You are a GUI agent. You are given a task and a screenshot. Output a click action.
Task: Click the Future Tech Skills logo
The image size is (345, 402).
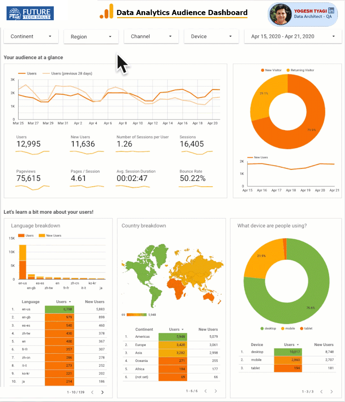[x=30, y=13]
